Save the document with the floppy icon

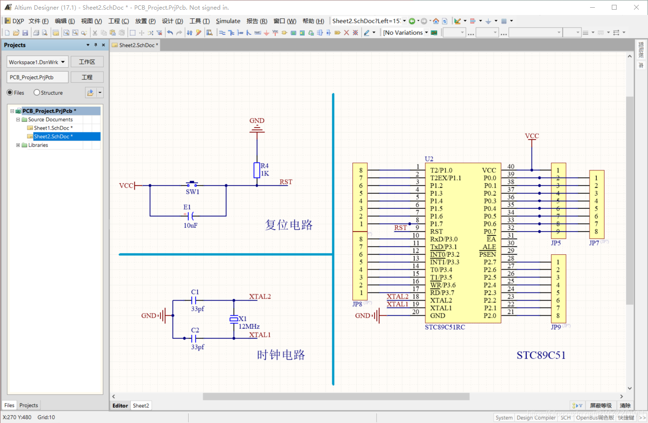(x=25, y=33)
